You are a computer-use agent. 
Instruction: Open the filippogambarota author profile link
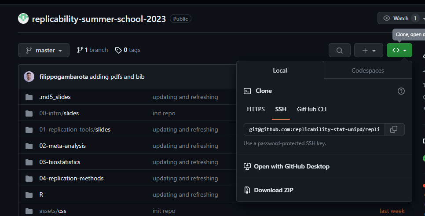(63, 77)
